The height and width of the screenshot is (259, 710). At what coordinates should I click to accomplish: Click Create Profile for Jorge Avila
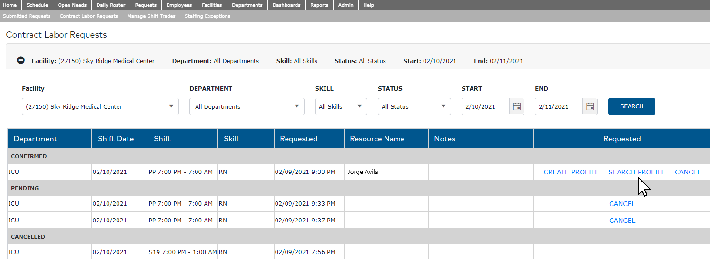tap(571, 172)
